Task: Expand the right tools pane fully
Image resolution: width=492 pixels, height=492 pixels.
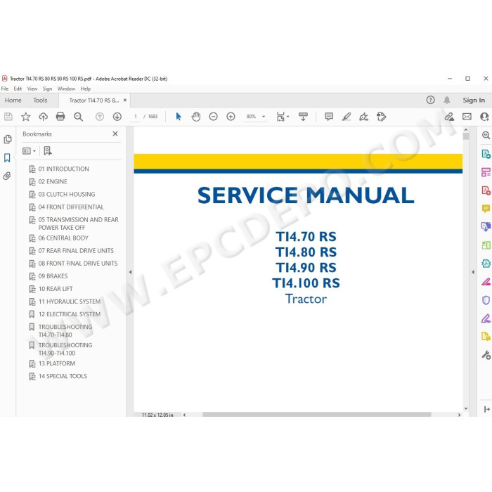Action: [x=486, y=409]
